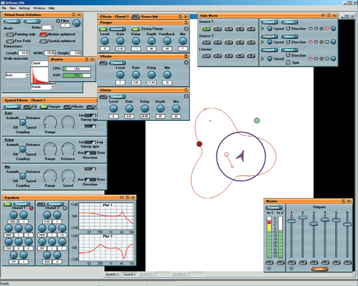Open the File menu

coord(4,8)
